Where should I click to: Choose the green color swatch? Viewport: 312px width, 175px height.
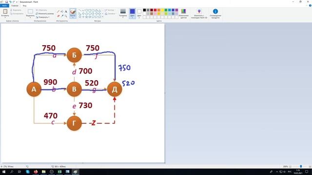pyautogui.click(x=166, y=10)
